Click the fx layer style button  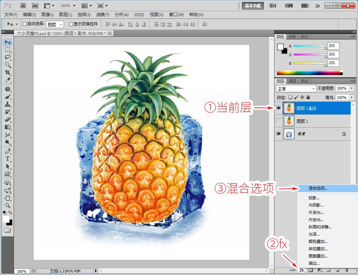302,270
